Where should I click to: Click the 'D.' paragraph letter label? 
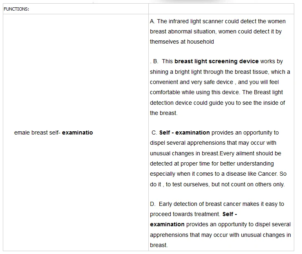click(x=153, y=204)
